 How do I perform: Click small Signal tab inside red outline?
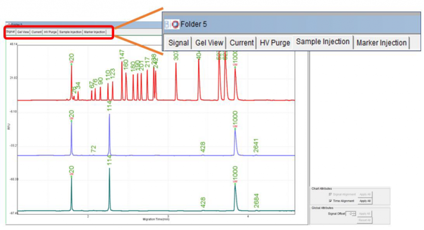point(10,32)
